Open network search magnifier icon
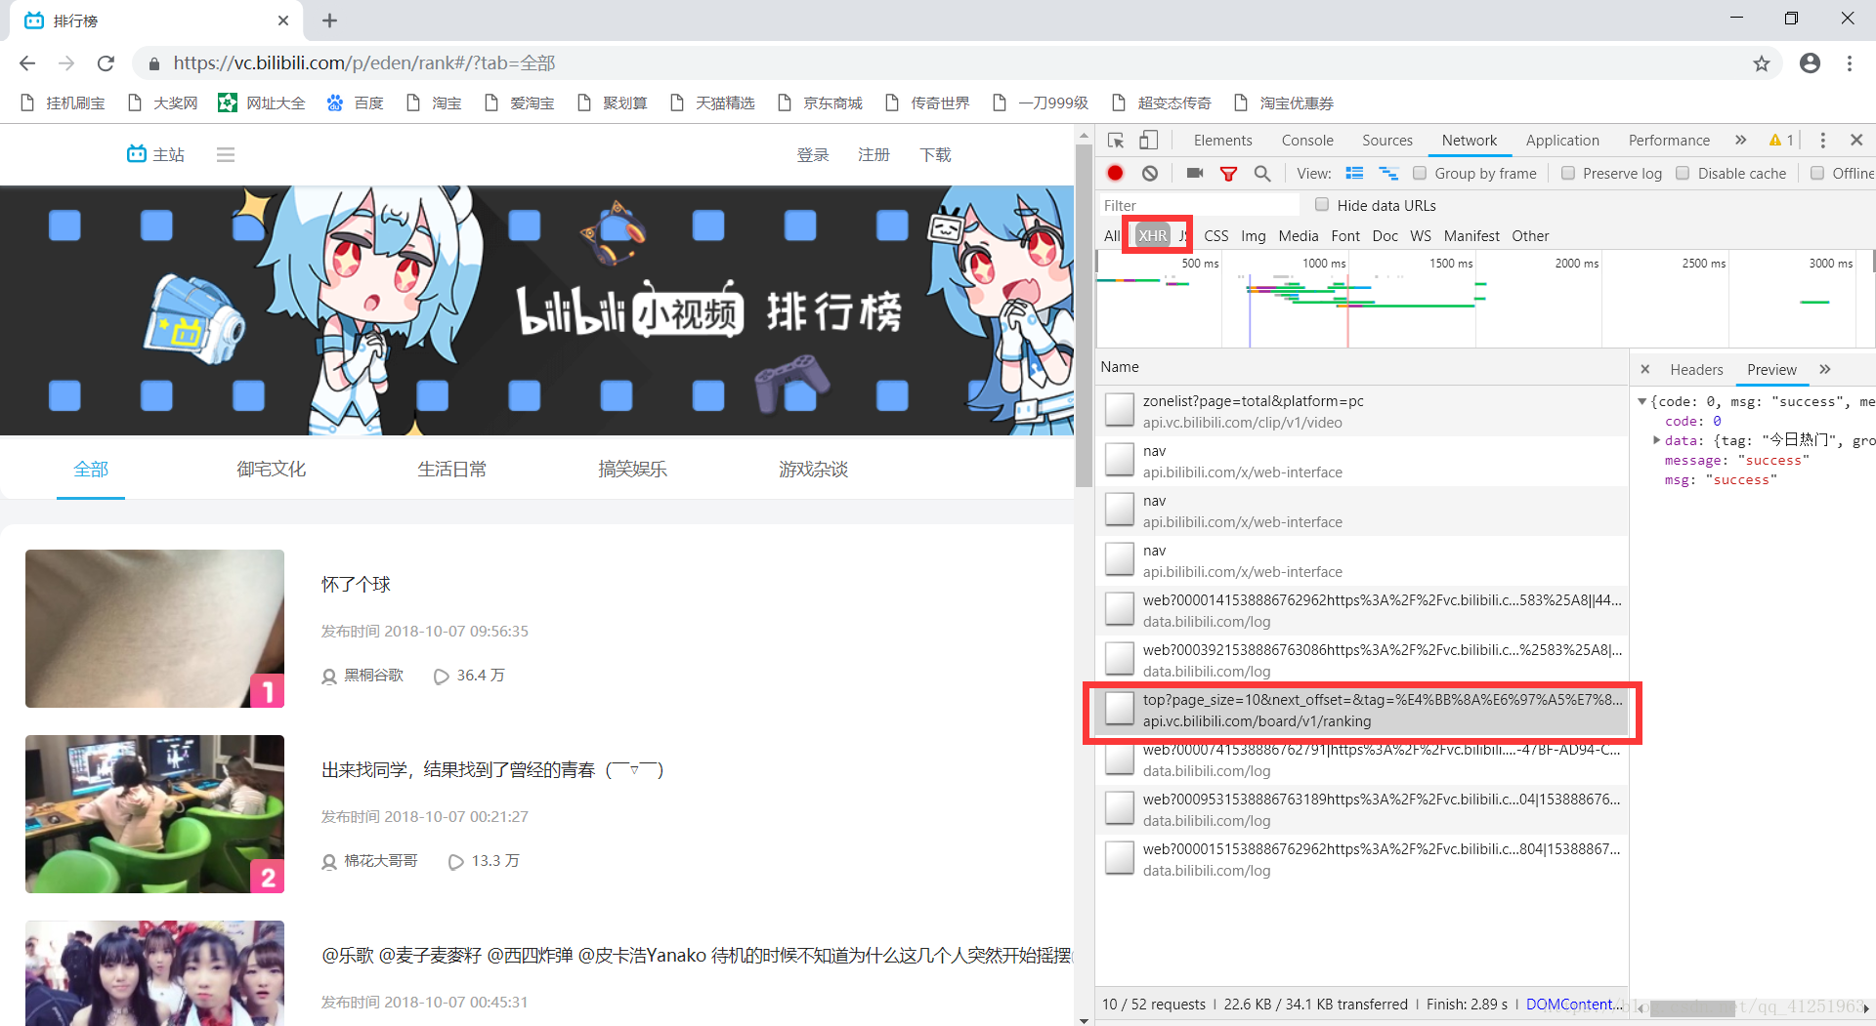The image size is (1876, 1026). click(x=1262, y=173)
